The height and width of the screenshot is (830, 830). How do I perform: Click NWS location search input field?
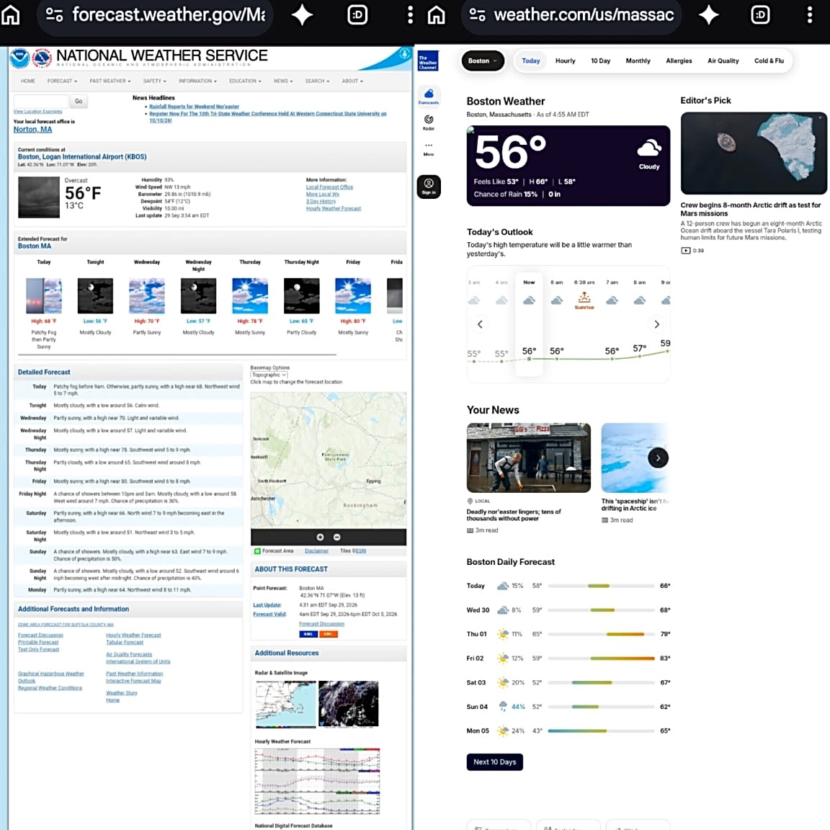[x=41, y=101]
